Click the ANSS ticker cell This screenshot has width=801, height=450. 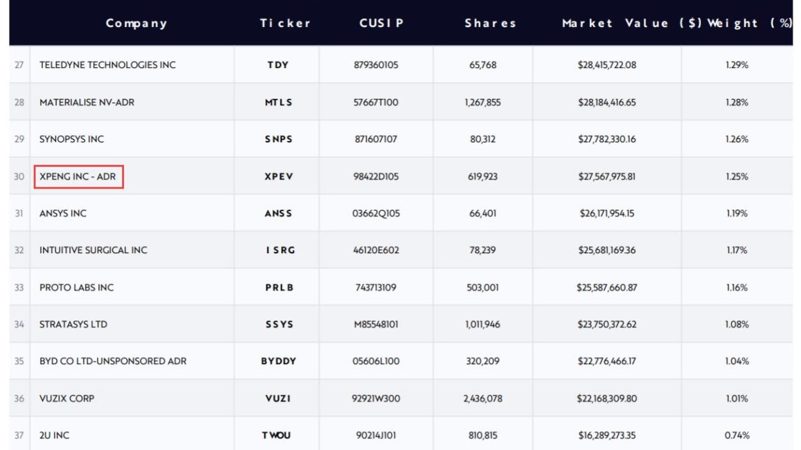278,213
